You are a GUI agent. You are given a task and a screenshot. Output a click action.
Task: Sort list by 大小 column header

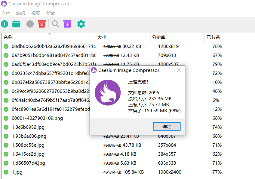coord(102,37)
